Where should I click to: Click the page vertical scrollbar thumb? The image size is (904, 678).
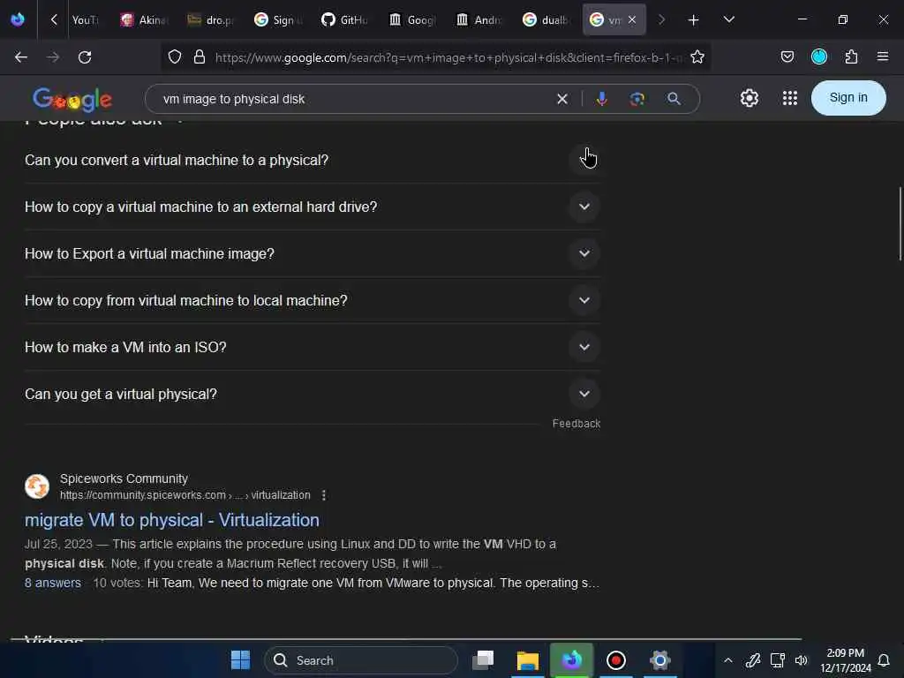click(x=900, y=223)
